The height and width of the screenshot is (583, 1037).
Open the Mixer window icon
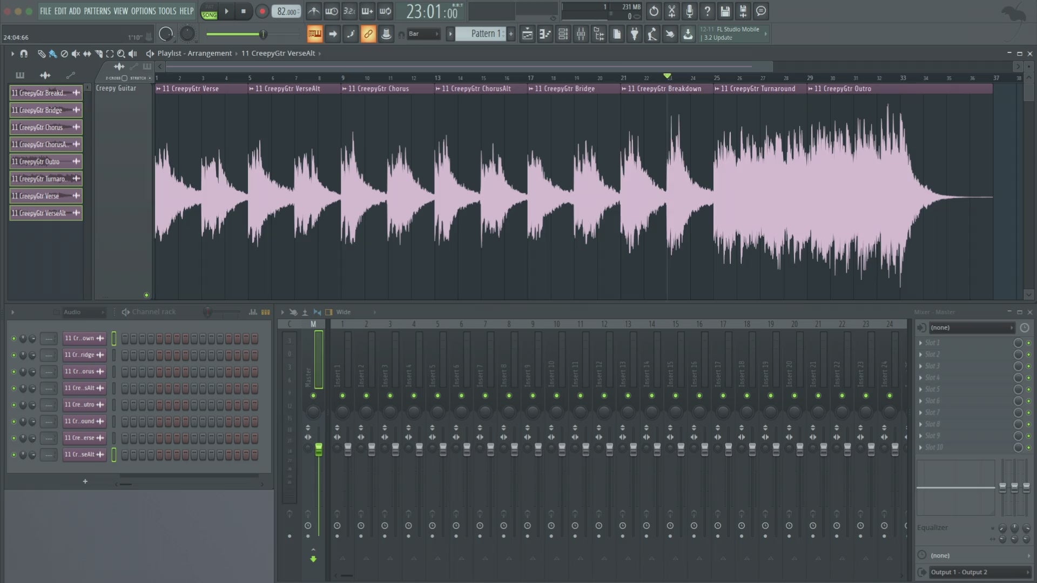click(x=581, y=34)
